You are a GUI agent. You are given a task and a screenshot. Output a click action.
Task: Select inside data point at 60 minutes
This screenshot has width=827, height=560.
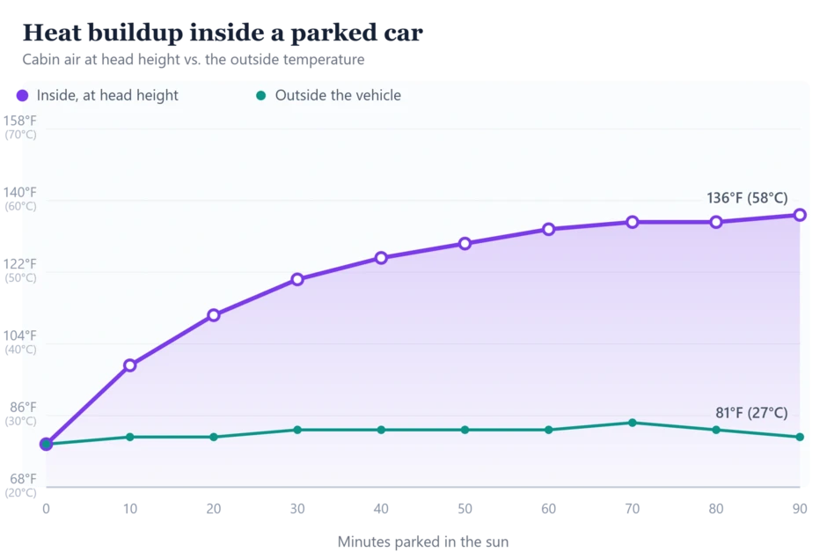548,229
